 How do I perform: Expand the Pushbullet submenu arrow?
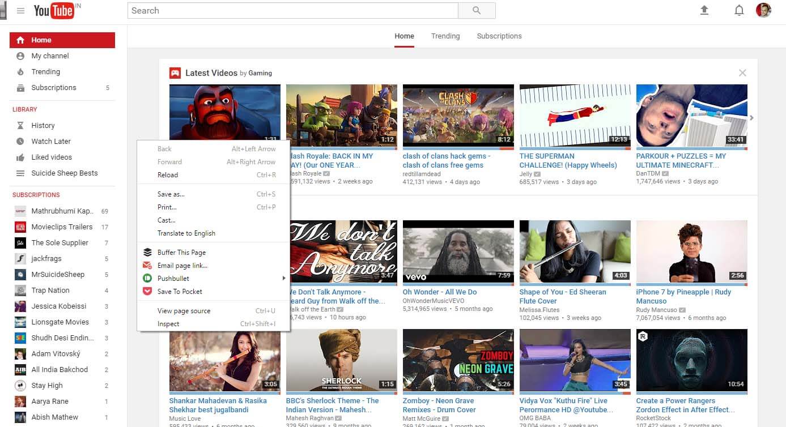point(283,279)
